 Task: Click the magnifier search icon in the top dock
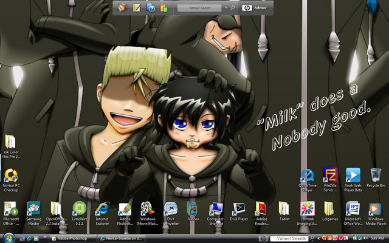click(232, 8)
